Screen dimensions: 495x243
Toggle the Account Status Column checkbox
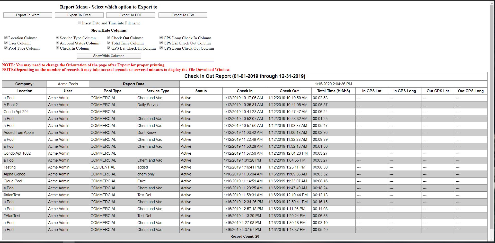click(x=57, y=43)
